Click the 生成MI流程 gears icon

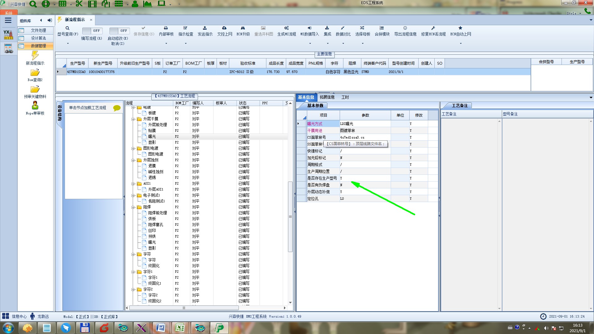click(286, 28)
